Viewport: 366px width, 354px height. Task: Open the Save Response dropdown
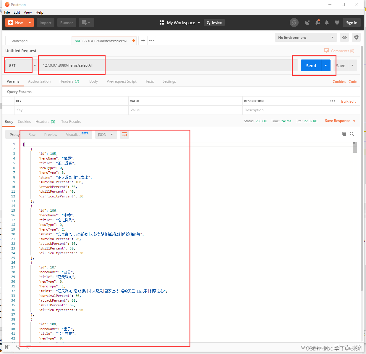point(340,121)
